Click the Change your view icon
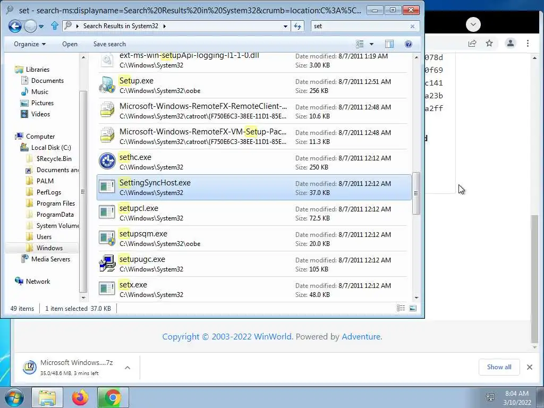Viewport: 544px width, 408px height. (x=360, y=44)
